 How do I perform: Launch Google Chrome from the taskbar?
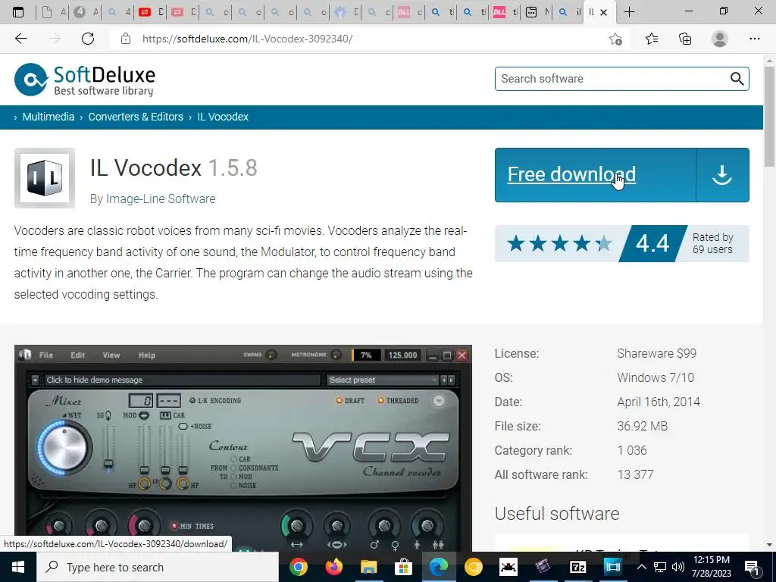click(x=299, y=567)
